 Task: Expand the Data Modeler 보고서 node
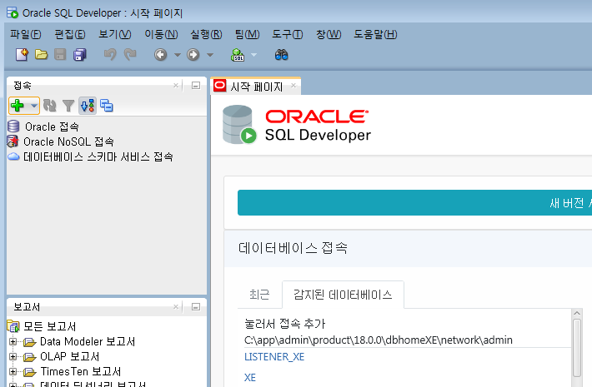click(13, 341)
